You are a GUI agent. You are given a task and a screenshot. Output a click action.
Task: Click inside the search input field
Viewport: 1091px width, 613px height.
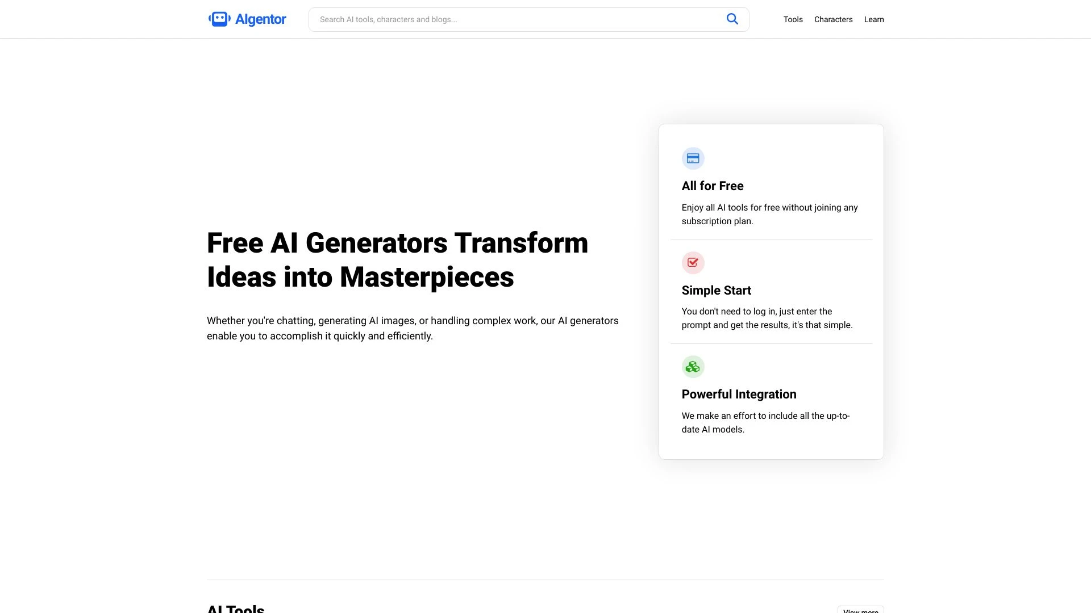511,19
